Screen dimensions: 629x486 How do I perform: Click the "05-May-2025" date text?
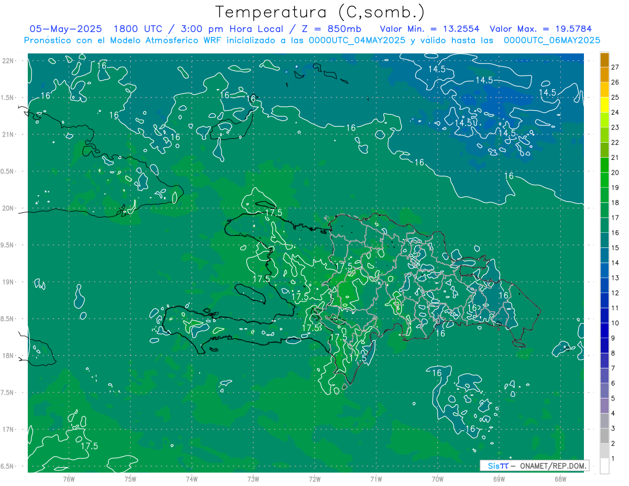pyautogui.click(x=66, y=29)
